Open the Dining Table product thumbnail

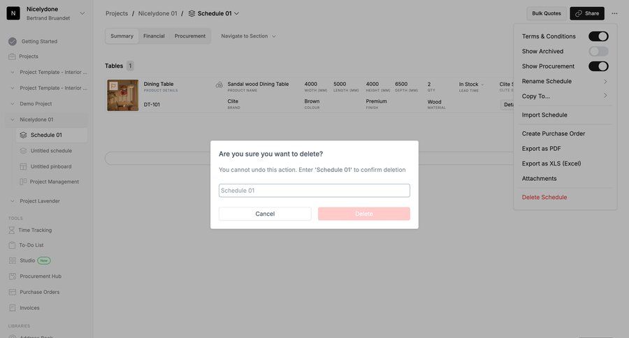pyautogui.click(x=123, y=95)
